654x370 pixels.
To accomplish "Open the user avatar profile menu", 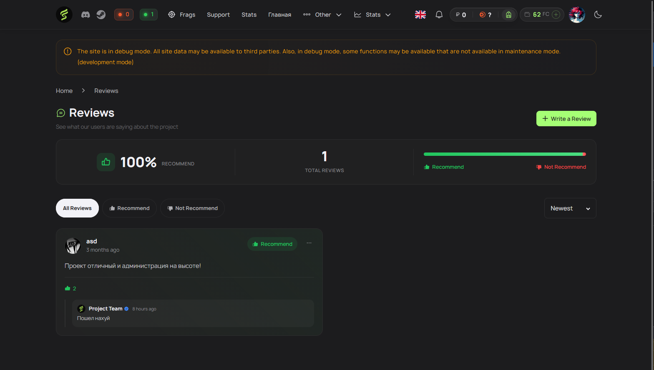I will [x=577, y=15].
